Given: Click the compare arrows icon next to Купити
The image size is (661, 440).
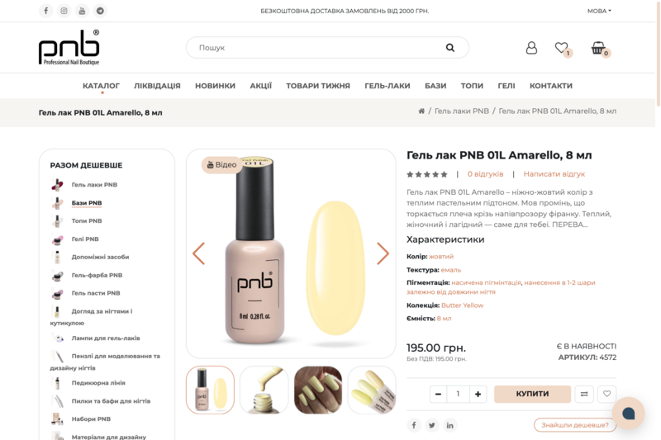Looking at the screenshot, I should click(584, 394).
